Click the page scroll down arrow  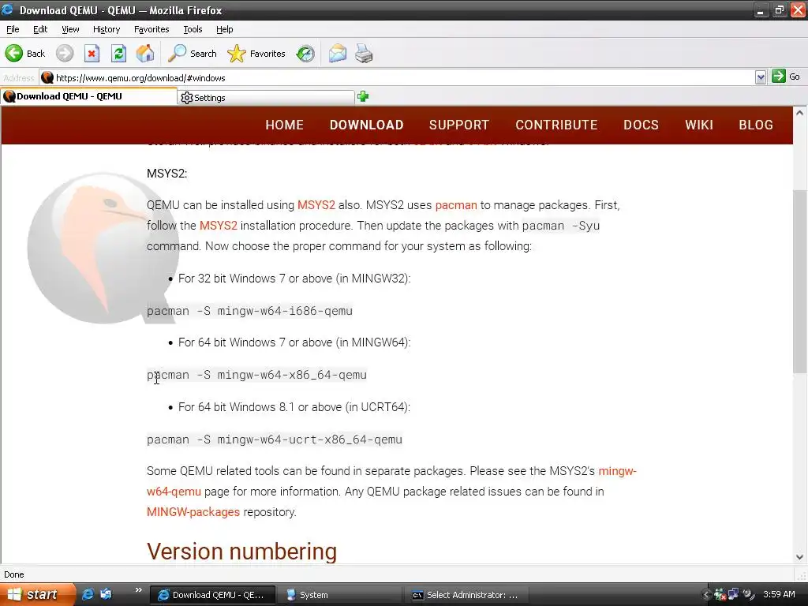pyautogui.click(x=800, y=557)
